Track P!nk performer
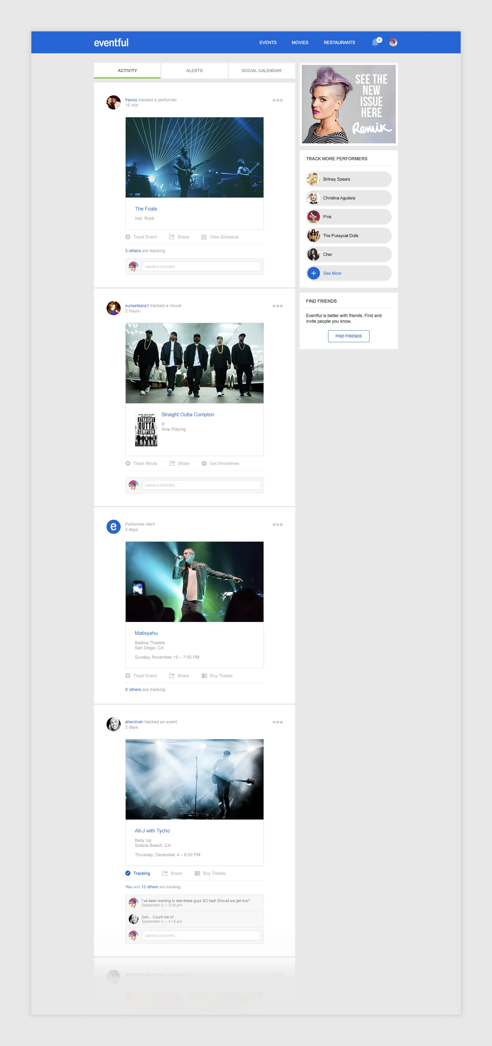This screenshot has width=492, height=1046. pyautogui.click(x=349, y=217)
